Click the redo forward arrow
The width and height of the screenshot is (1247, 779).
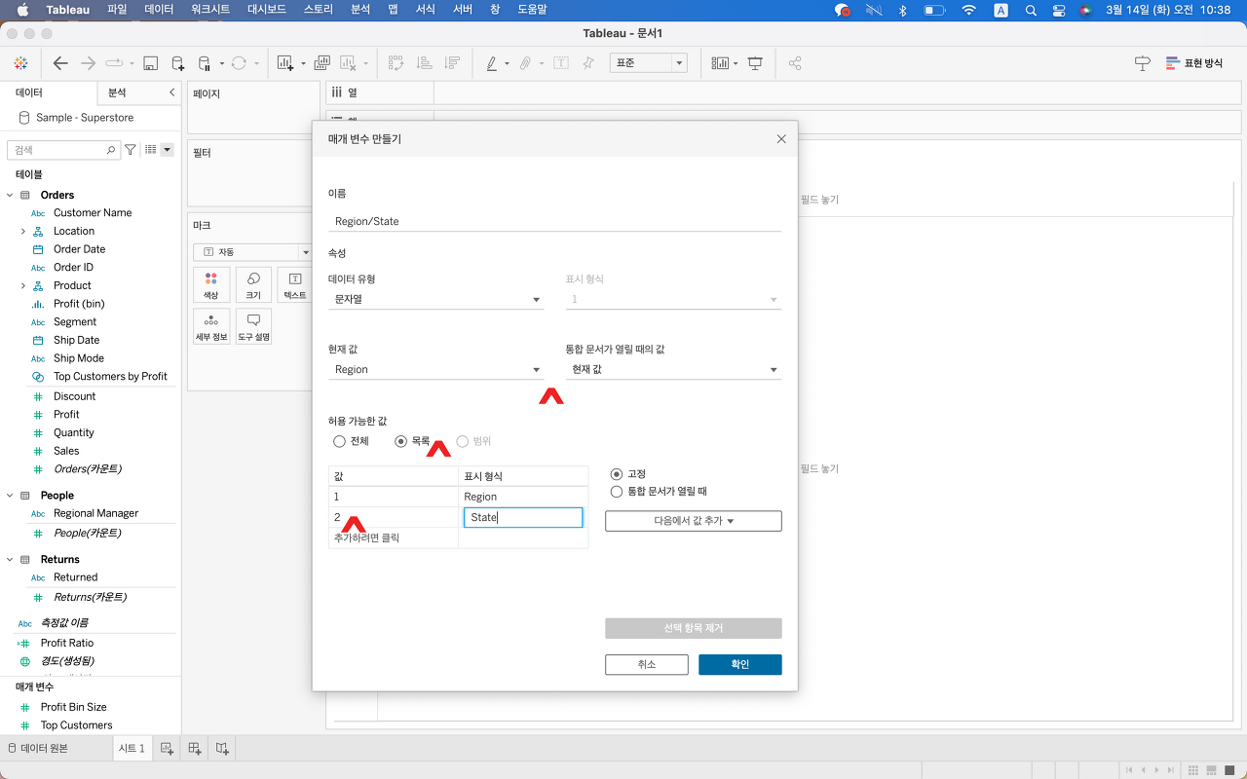[x=88, y=63]
